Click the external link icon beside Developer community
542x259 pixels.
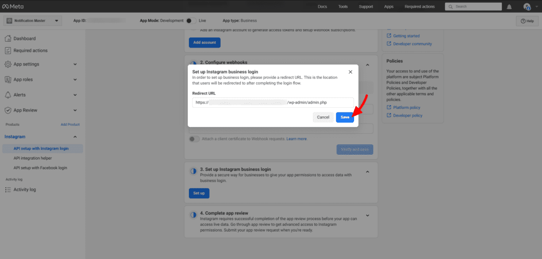(389, 44)
